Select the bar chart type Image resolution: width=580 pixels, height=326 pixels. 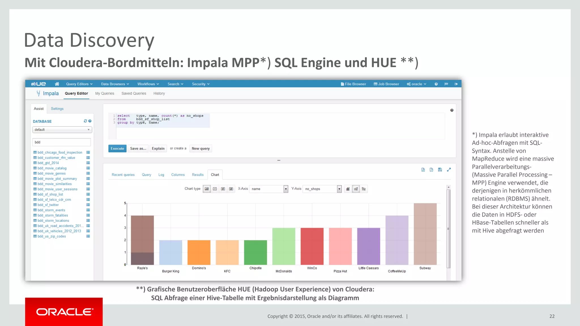point(207,189)
